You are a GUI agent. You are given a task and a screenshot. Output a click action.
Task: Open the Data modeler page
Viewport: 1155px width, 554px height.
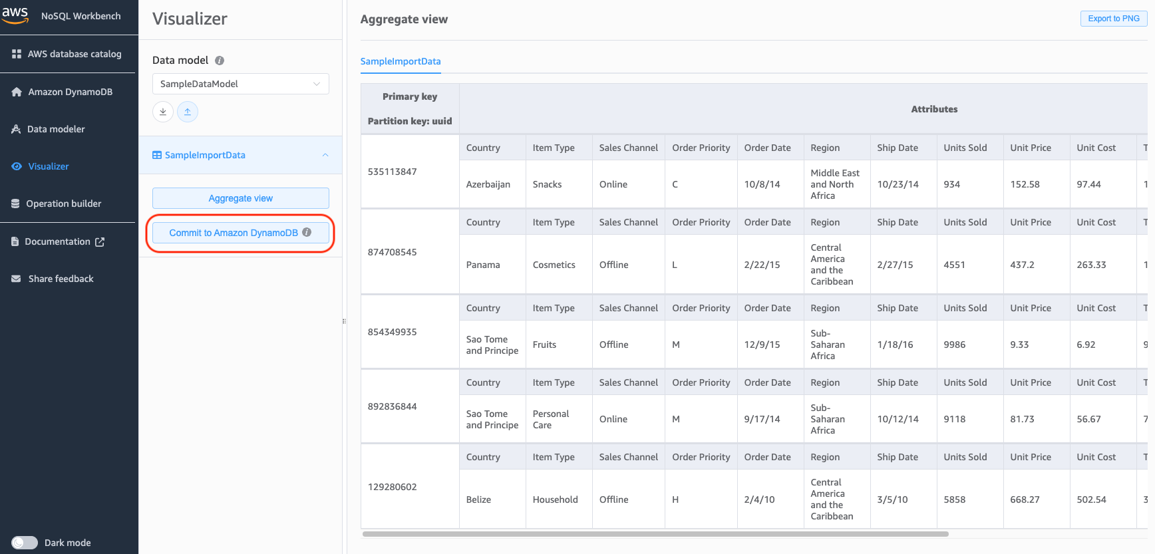point(56,129)
